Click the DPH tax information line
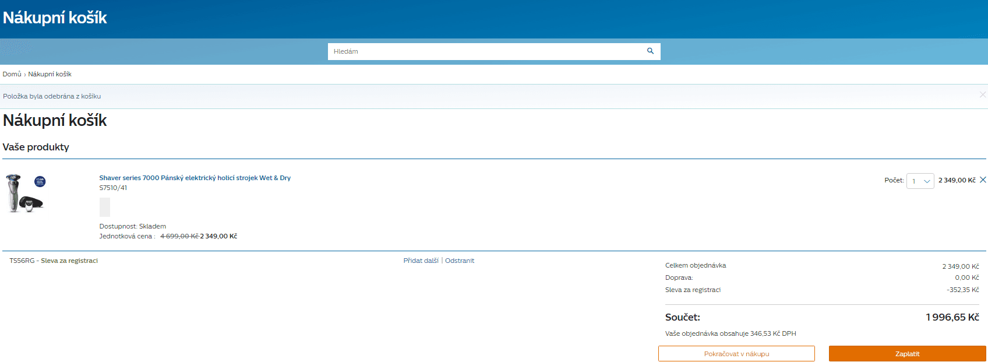Viewport: 988px width, 362px height. click(x=731, y=333)
